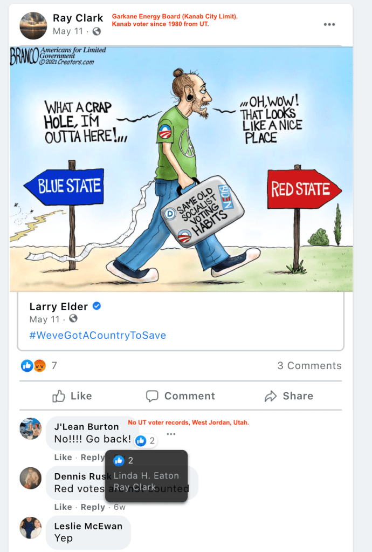
Task: Select Linda H. Eaton in likes tooltip
Action: pyautogui.click(x=146, y=475)
